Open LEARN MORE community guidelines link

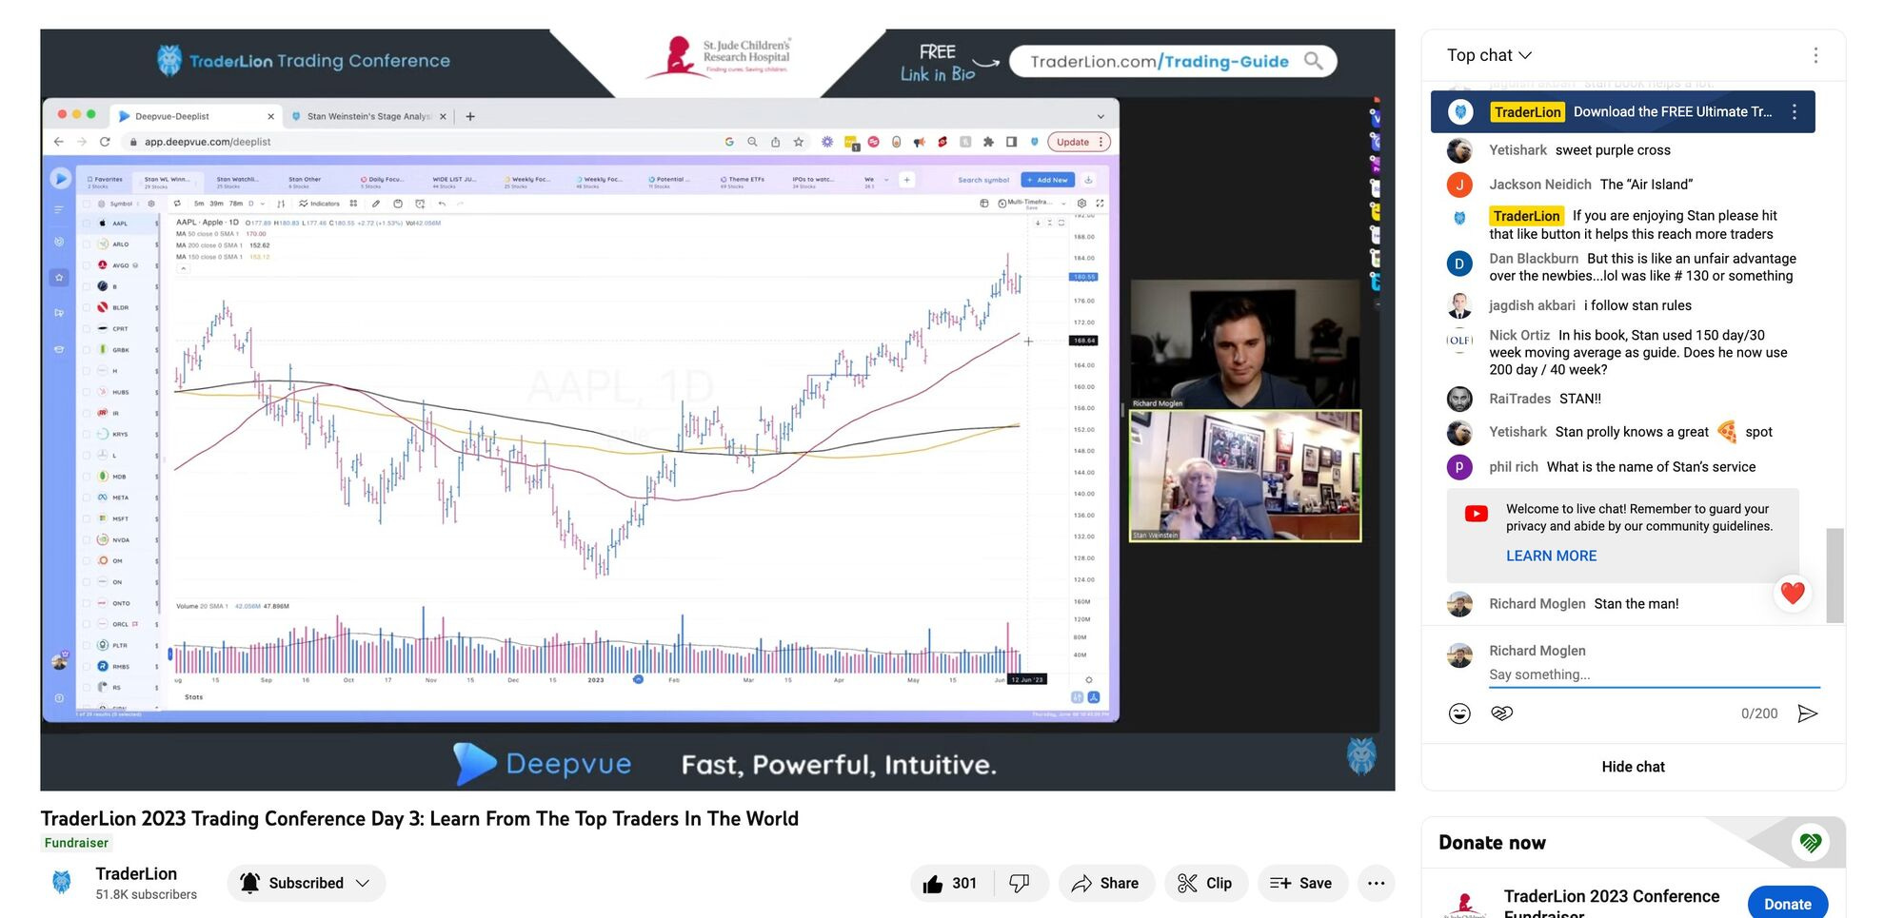click(x=1551, y=556)
